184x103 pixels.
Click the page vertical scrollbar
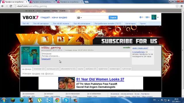tap(183, 53)
